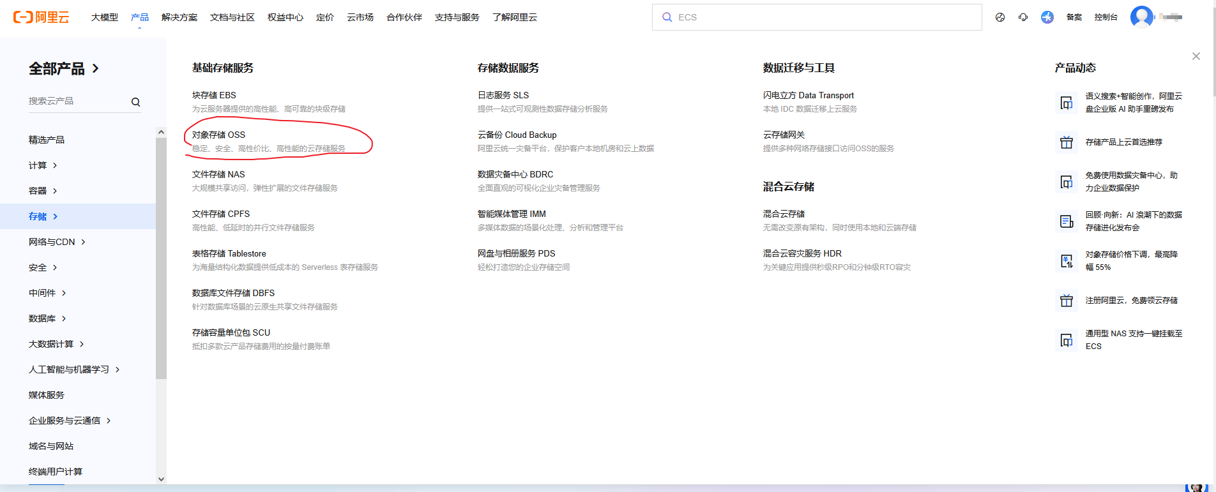
Task: Open 混合云容灾服务 HDR product
Action: click(802, 253)
